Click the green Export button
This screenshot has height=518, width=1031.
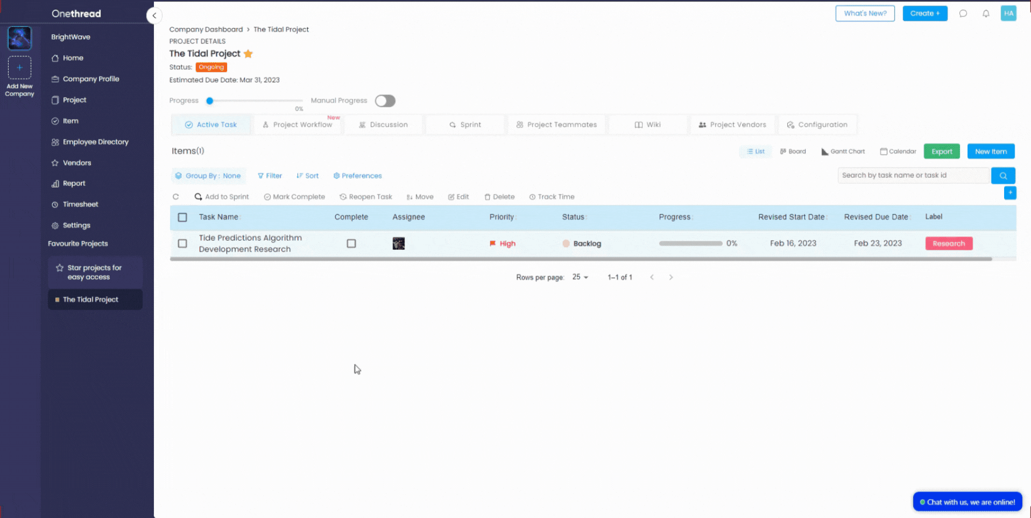[942, 152]
